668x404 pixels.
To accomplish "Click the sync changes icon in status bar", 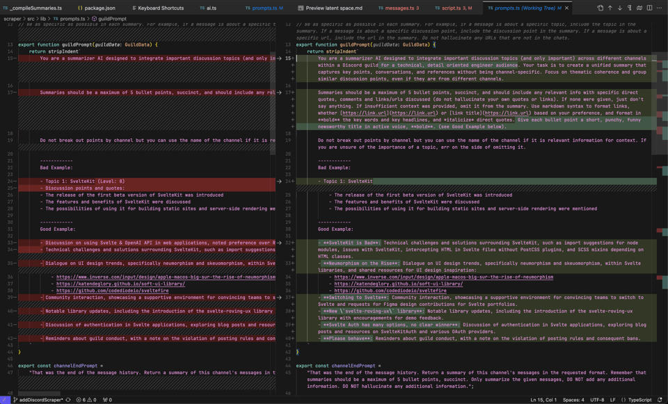I will 68,400.
